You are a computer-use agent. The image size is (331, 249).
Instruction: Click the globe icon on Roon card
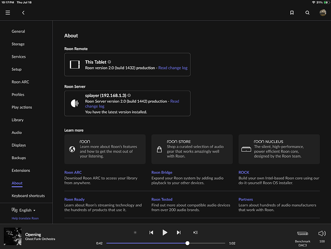point(72,149)
